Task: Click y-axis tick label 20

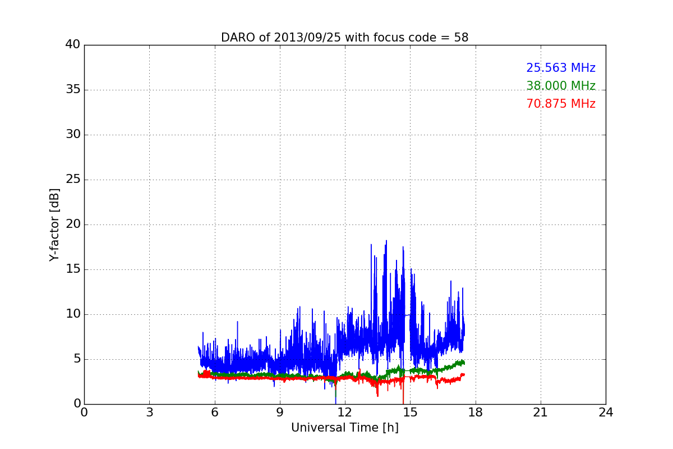Action: pos(73,224)
